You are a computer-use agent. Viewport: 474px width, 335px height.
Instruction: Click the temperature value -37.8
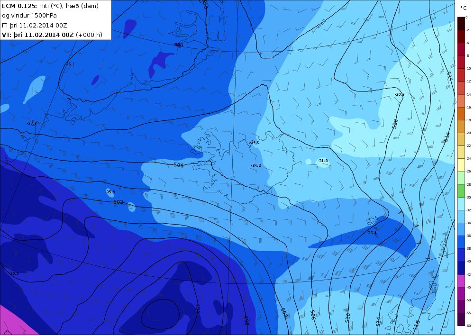[32, 123]
